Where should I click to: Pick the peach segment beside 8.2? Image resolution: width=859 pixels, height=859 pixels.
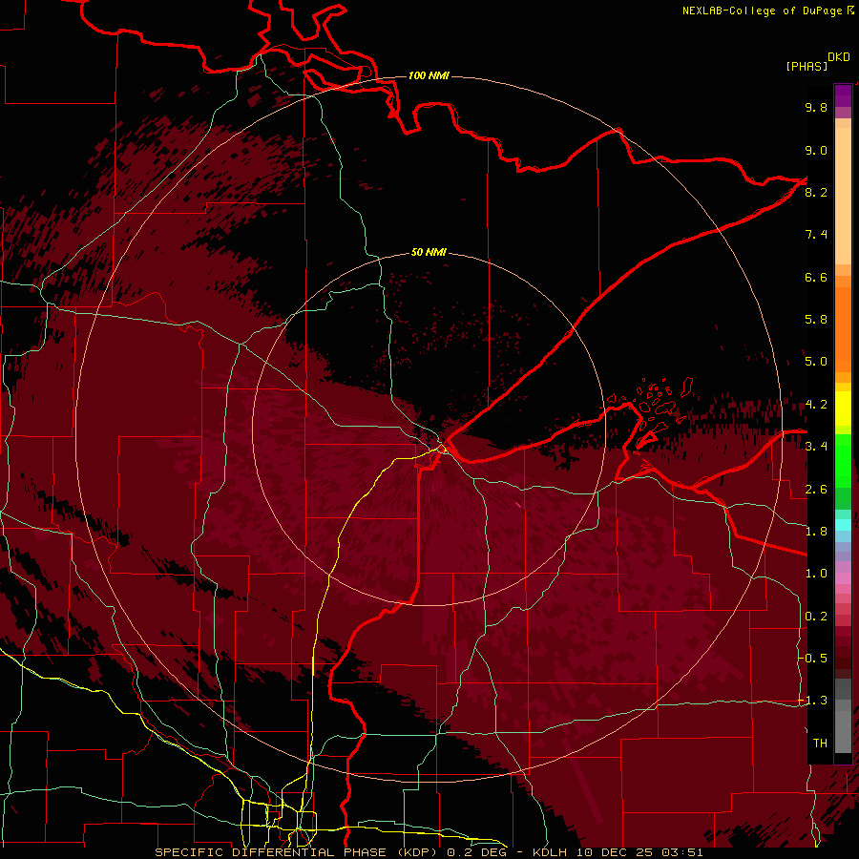(843, 196)
